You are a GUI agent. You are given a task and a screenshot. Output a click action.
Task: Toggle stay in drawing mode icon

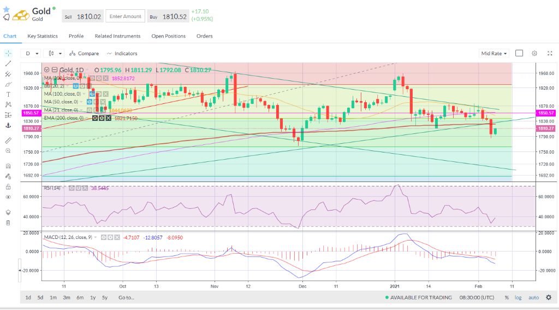click(x=8, y=177)
